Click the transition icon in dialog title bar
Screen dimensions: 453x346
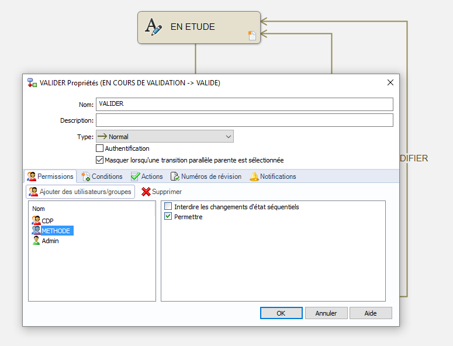pos(32,82)
